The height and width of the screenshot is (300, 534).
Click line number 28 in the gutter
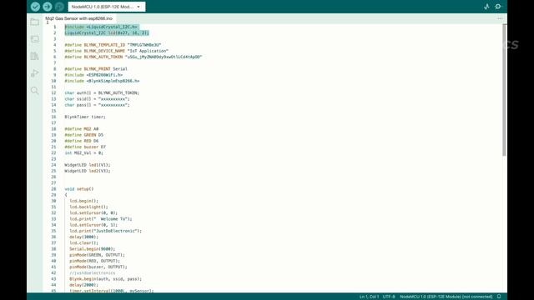[53, 189]
